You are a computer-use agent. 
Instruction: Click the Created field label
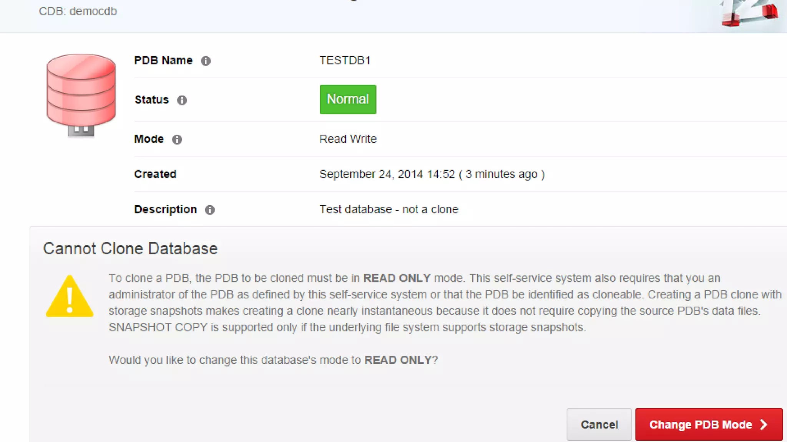[155, 174]
